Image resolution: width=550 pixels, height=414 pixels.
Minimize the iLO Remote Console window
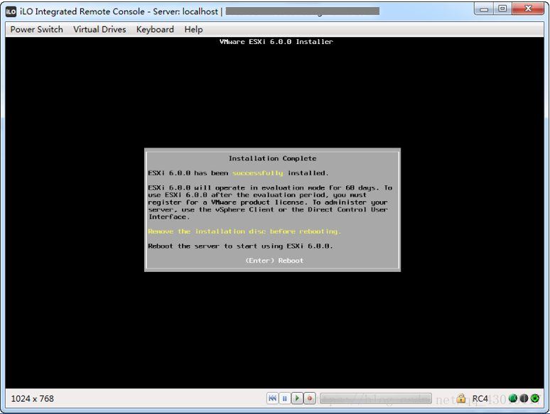click(484, 9)
